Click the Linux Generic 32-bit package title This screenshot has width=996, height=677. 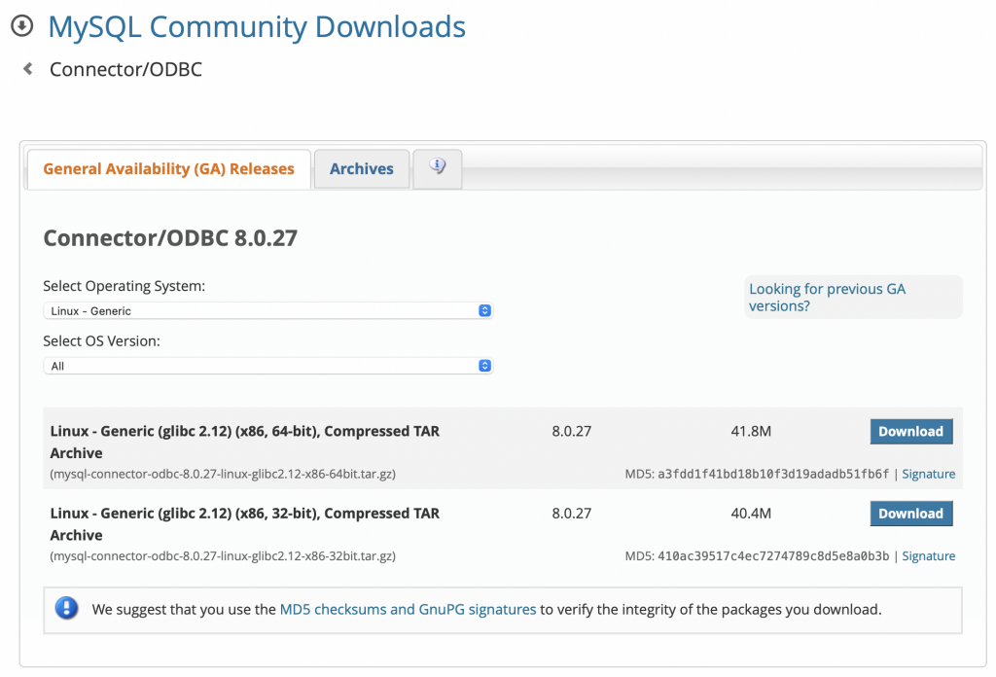(244, 524)
